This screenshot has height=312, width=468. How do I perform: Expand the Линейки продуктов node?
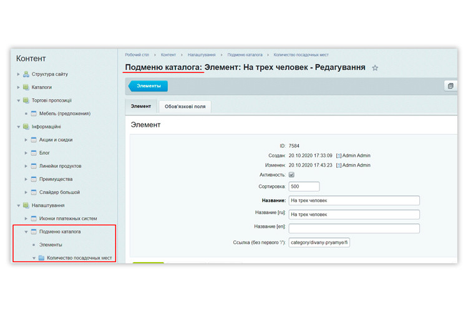[26, 166]
